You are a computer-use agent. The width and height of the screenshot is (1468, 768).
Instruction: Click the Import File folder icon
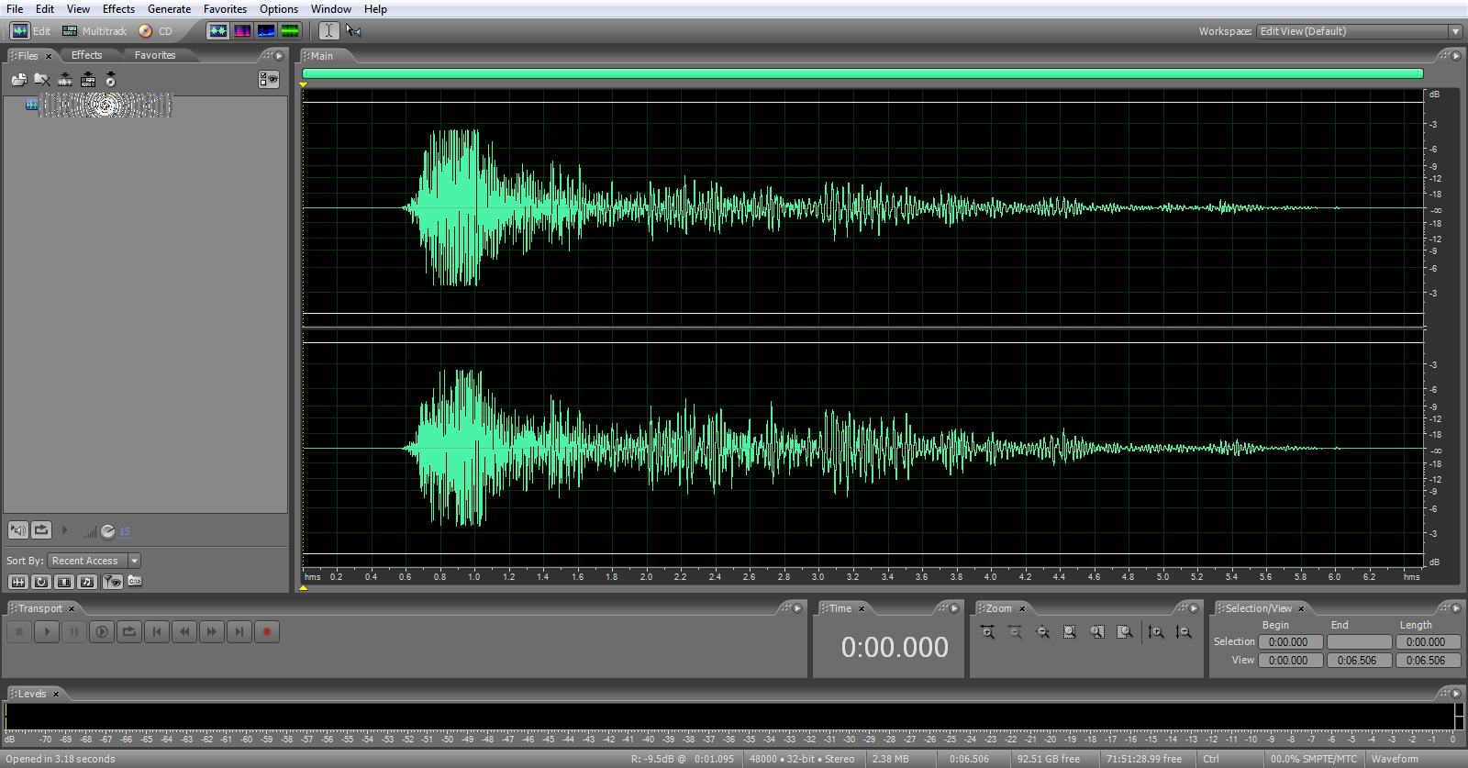pyautogui.click(x=18, y=80)
